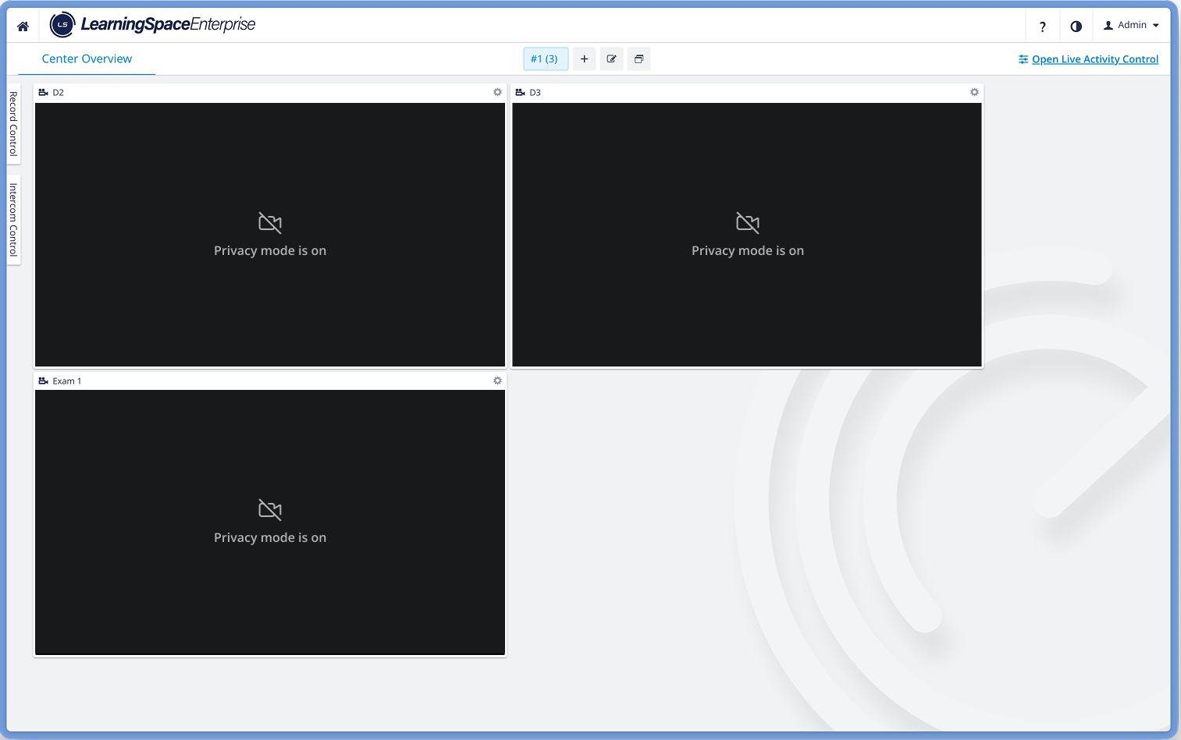Image resolution: width=1181 pixels, height=740 pixels.
Task: Click 'Privacy mode is on' text in Exam 1
Action: (x=270, y=537)
